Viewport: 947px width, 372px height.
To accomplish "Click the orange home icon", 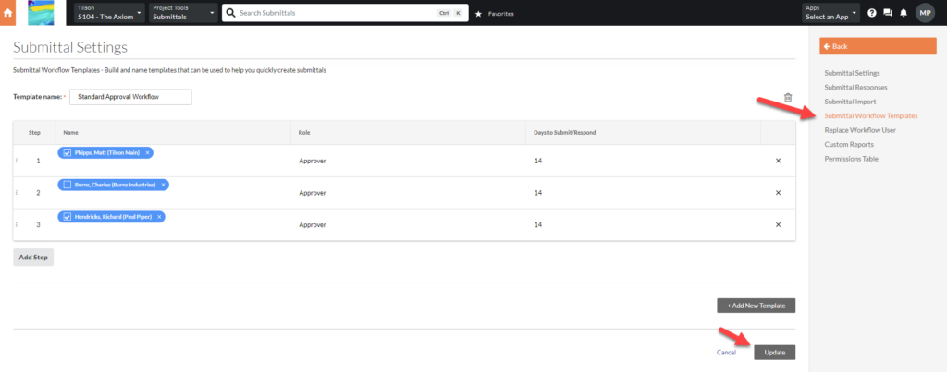I will pyautogui.click(x=9, y=13).
